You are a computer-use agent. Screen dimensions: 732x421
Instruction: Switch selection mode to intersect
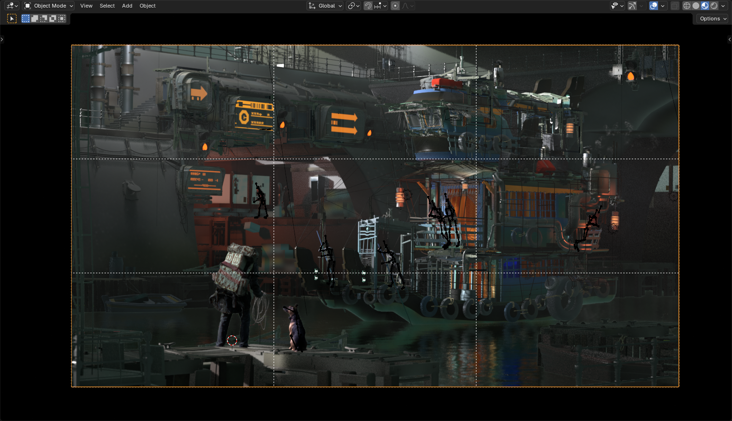click(62, 19)
